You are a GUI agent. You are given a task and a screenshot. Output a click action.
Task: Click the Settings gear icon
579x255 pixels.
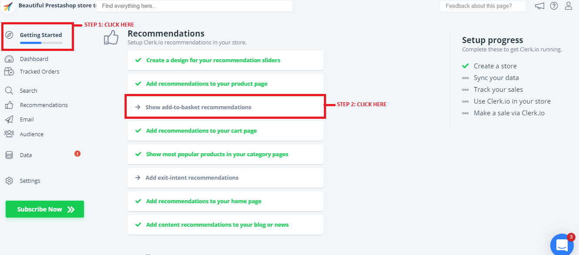pyautogui.click(x=9, y=181)
